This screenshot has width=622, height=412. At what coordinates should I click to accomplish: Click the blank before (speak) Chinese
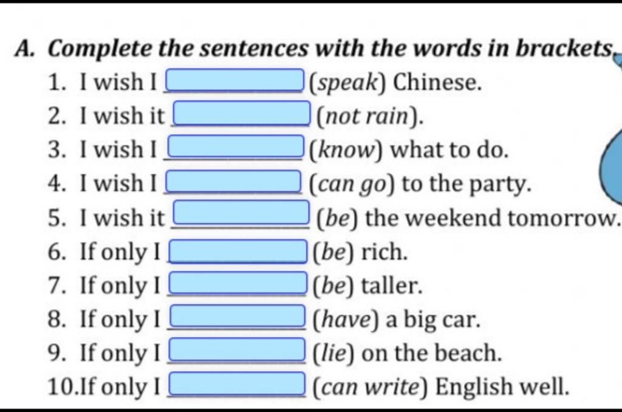tap(235, 80)
